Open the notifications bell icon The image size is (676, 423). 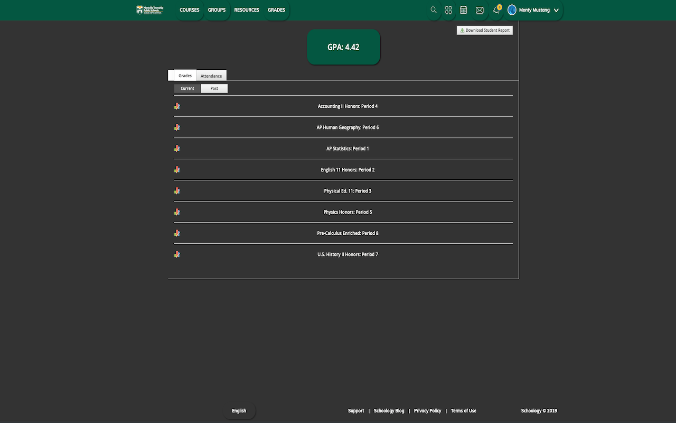pyautogui.click(x=496, y=10)
